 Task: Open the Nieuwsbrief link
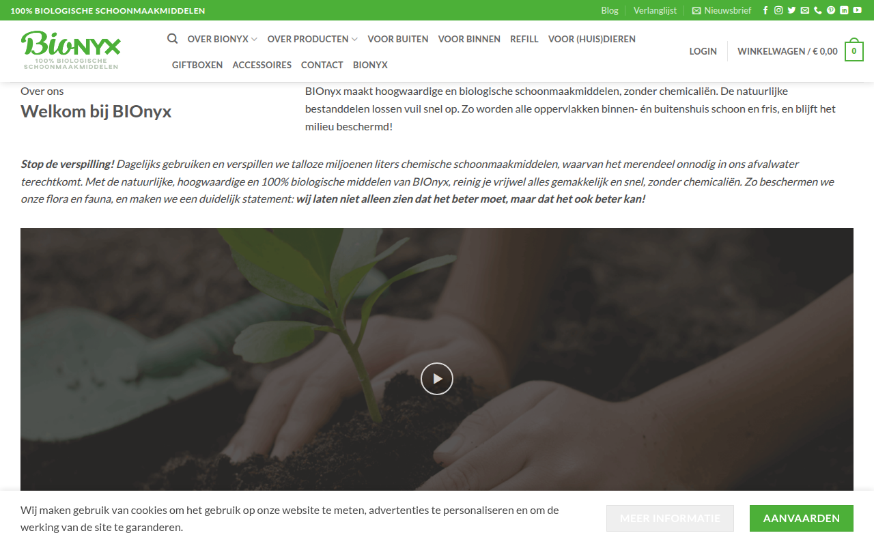[722, 10]
